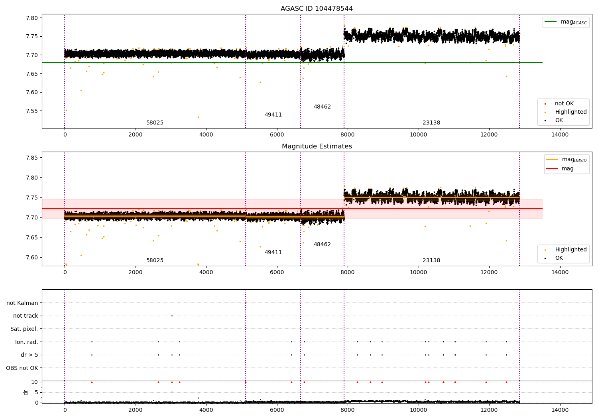Click OBSID label 49411 in top plot
Viewport: 598px width, 419px height.
273,115
